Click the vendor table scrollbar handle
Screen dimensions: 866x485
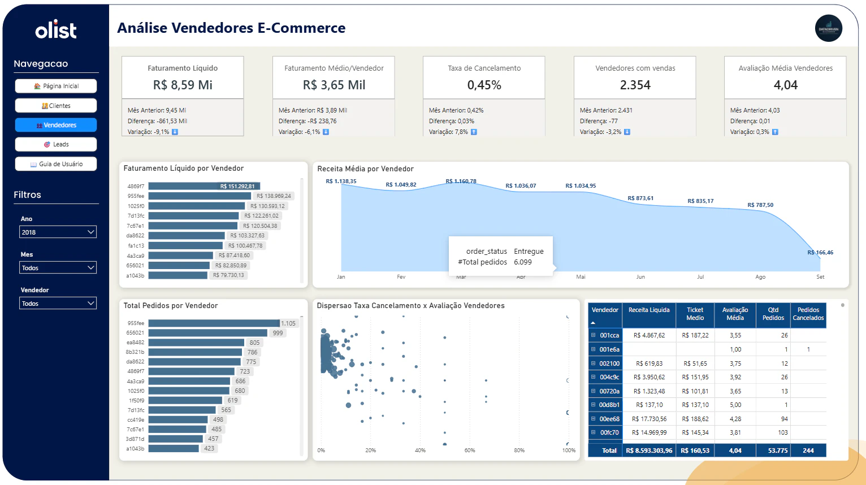click(842, 305)
